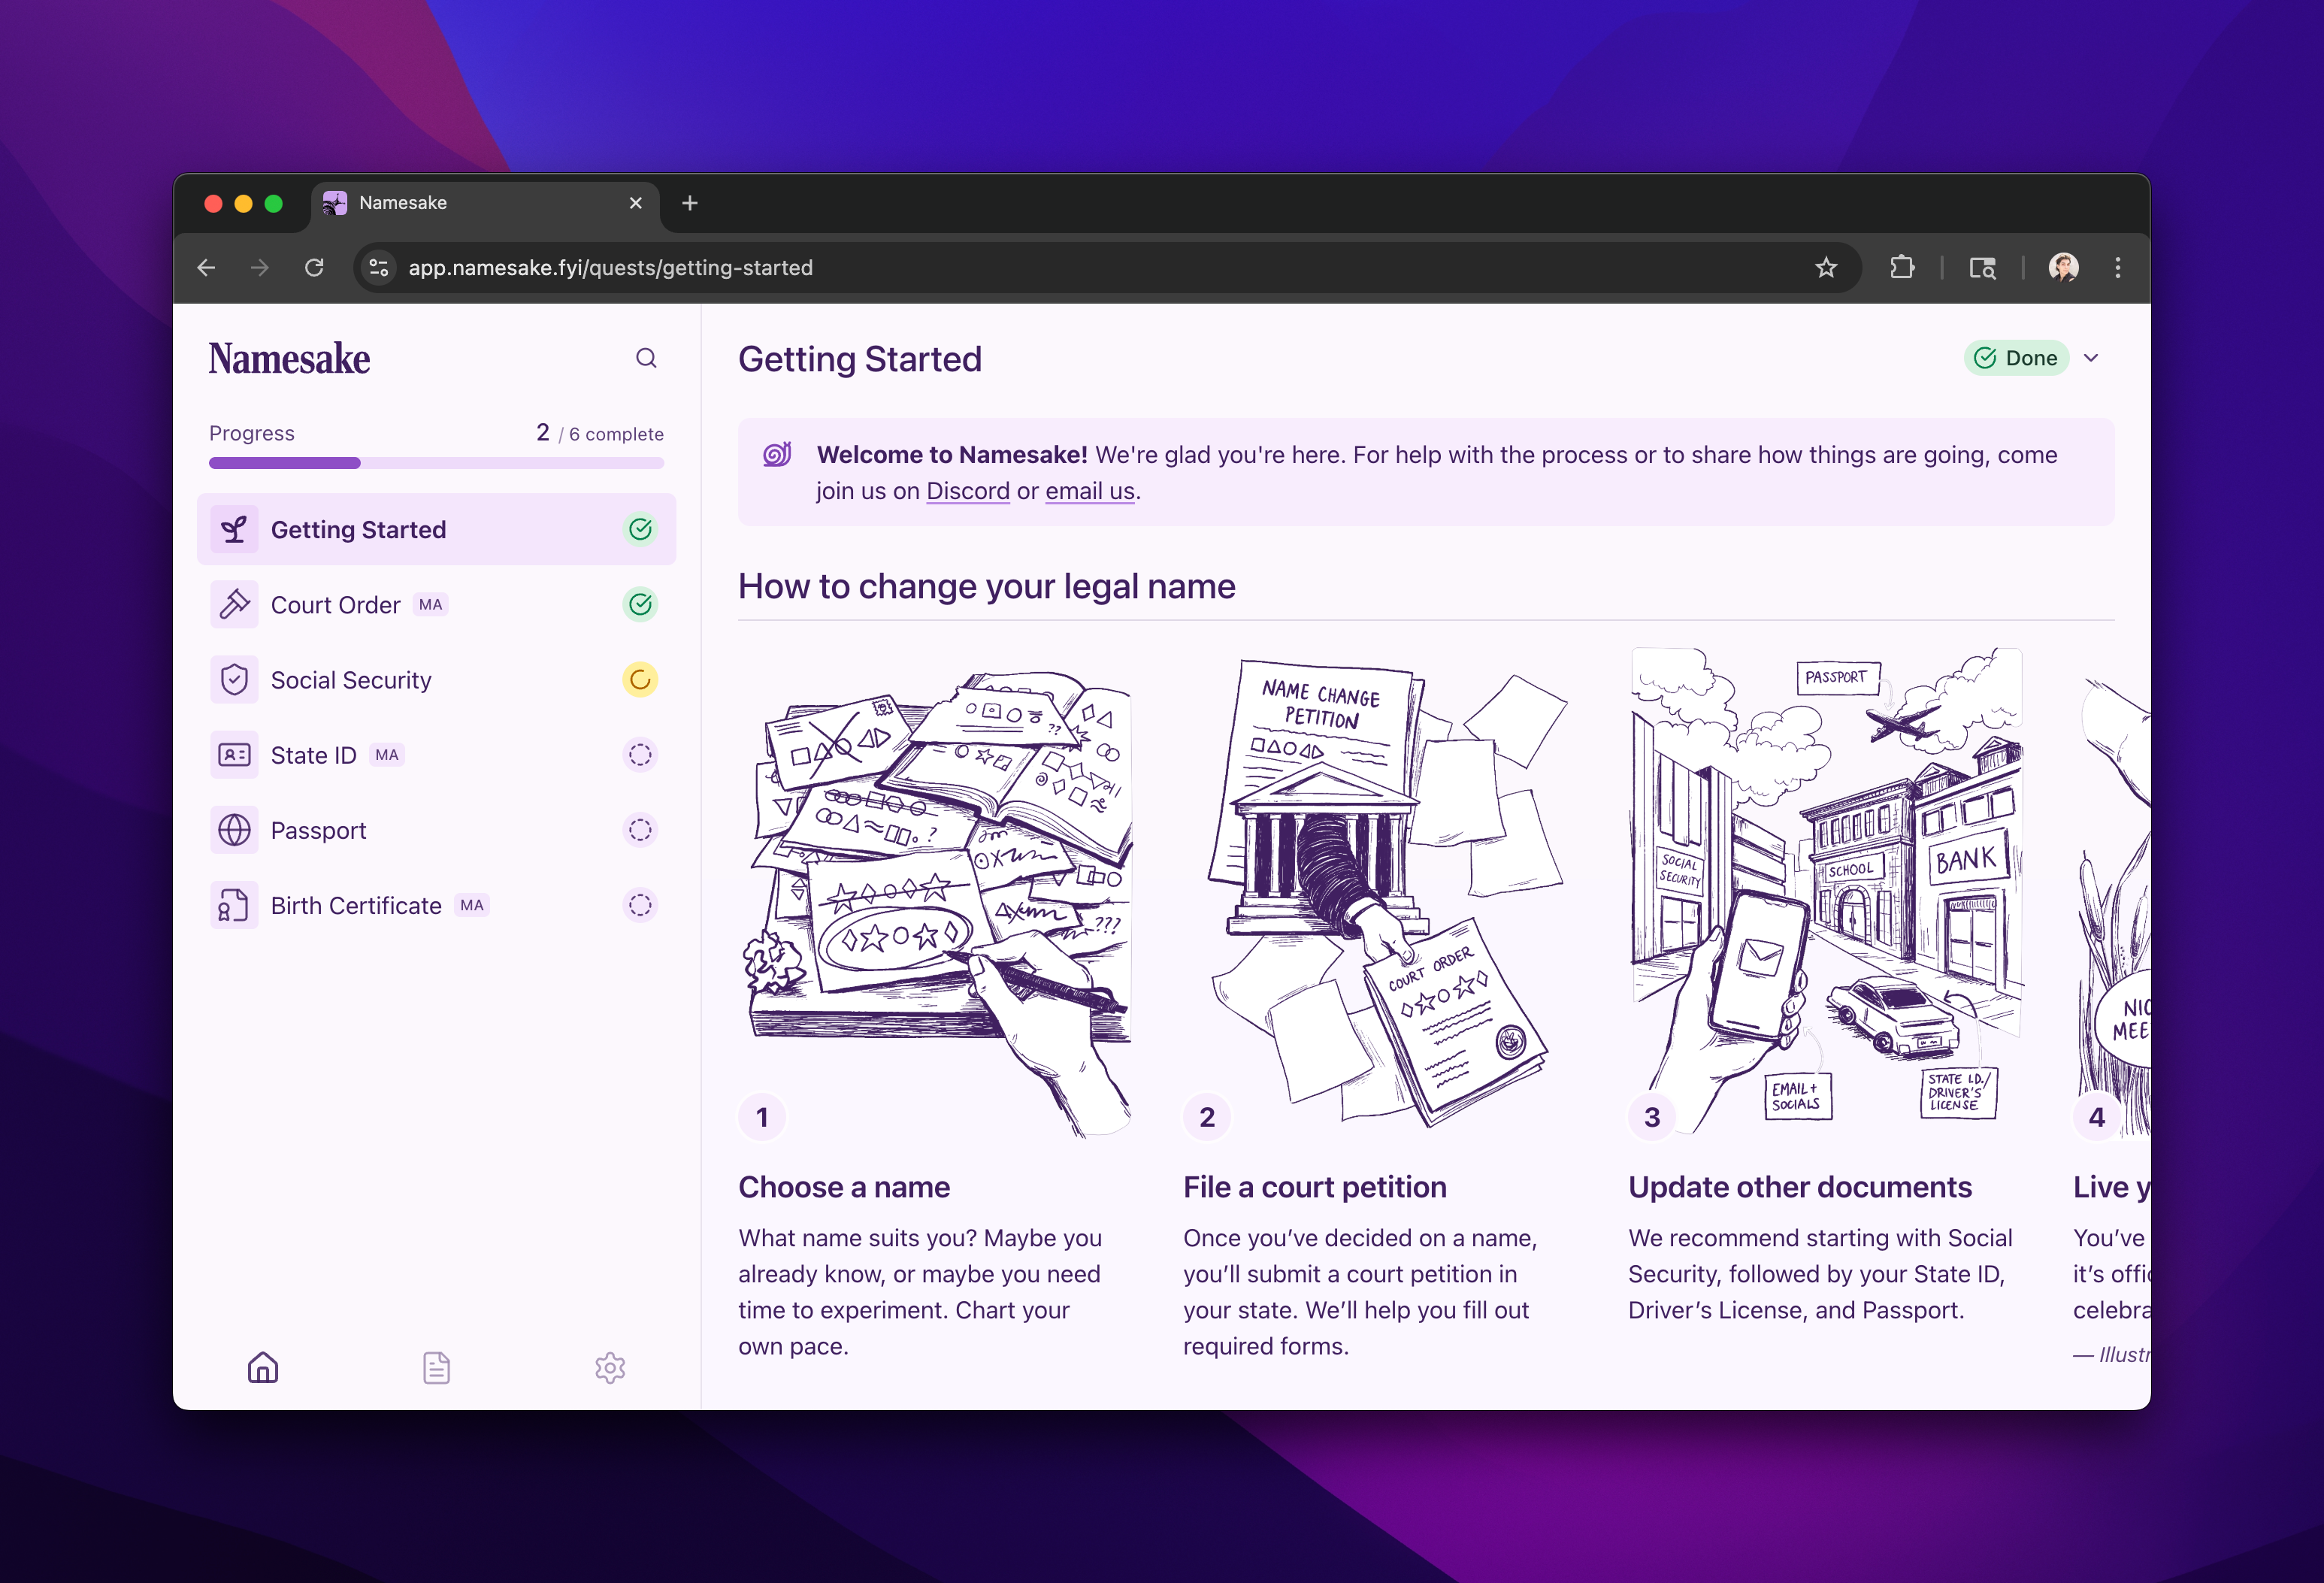This screenshot has width=2324, height=1583.
Task: Click the MA badge beside State ID
Action: (387, 755)
